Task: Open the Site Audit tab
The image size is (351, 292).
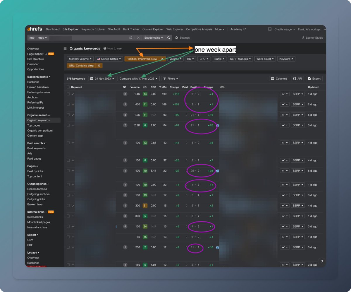Action: pyautogui.click(x=114, y=29)
